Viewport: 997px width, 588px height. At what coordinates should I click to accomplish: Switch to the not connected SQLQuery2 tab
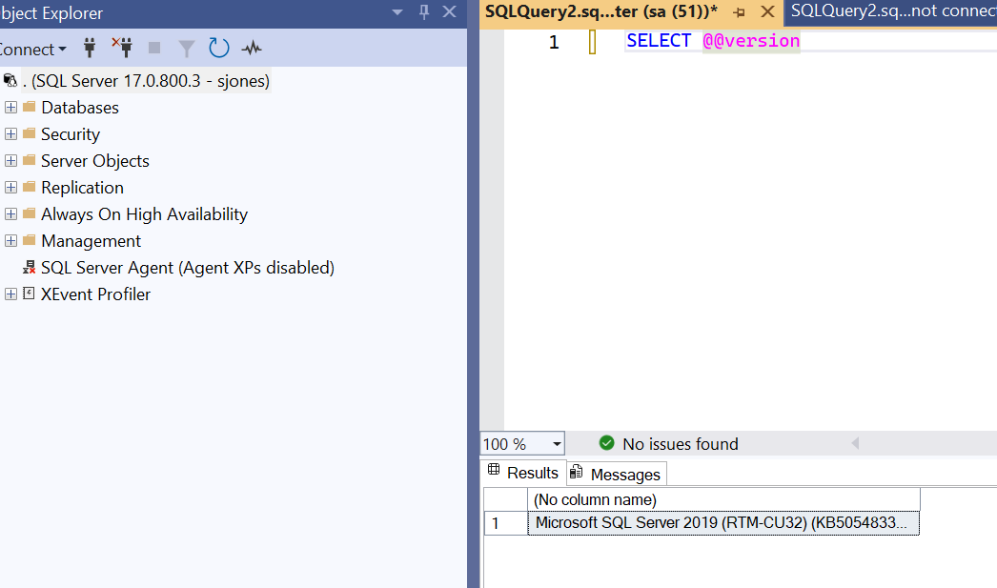(891, 11)
